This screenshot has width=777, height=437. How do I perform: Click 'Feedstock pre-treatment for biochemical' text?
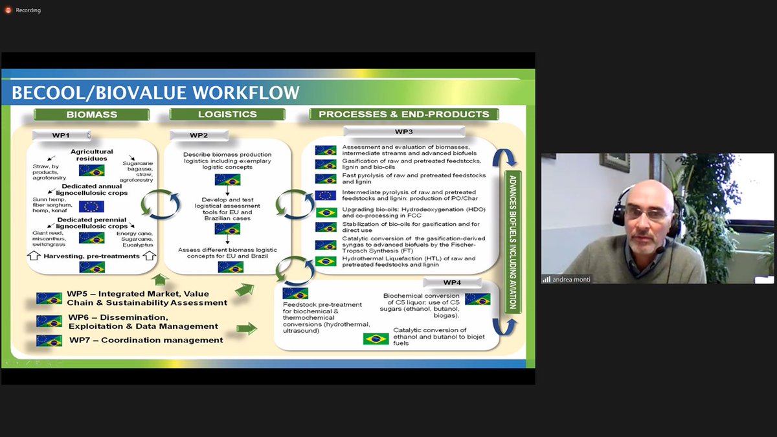(326, 317)
